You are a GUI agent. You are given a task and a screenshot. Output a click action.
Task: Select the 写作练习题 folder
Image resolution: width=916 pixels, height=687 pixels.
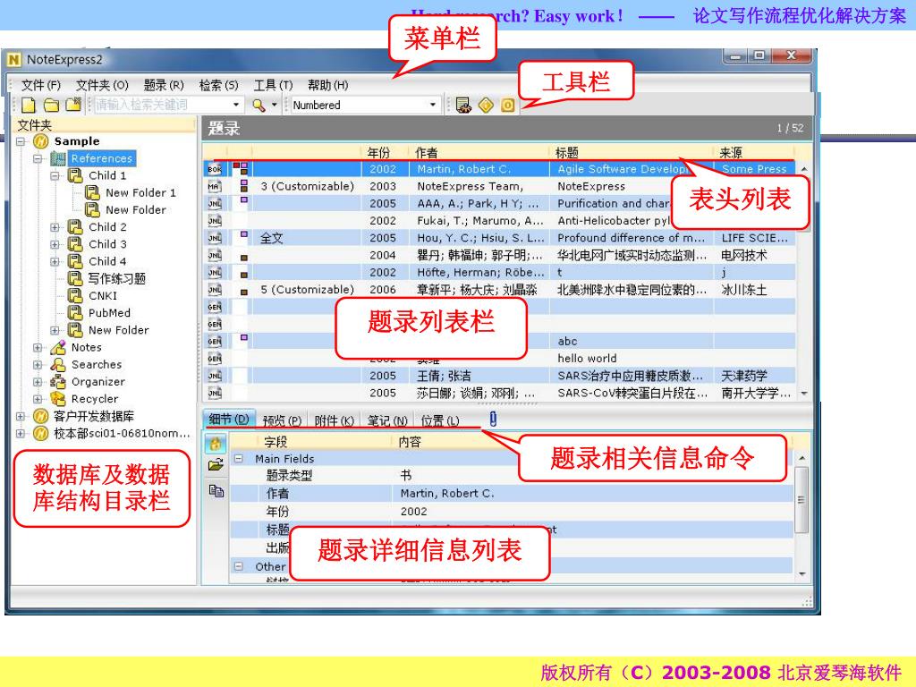(116, 279)
